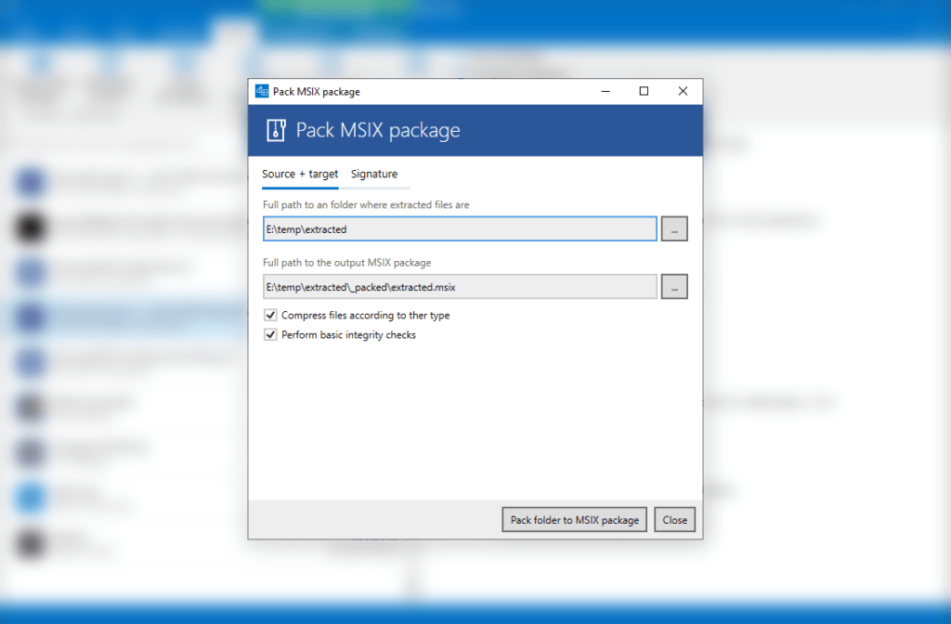Switch to the Signature tab
Screen dimensions: 951x624
coord(373,174)
